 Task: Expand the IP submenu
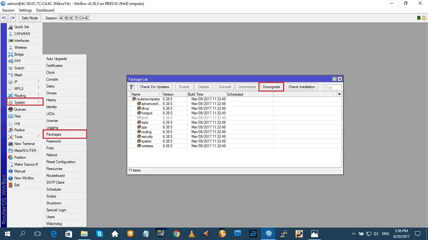(x=25, y=82)
